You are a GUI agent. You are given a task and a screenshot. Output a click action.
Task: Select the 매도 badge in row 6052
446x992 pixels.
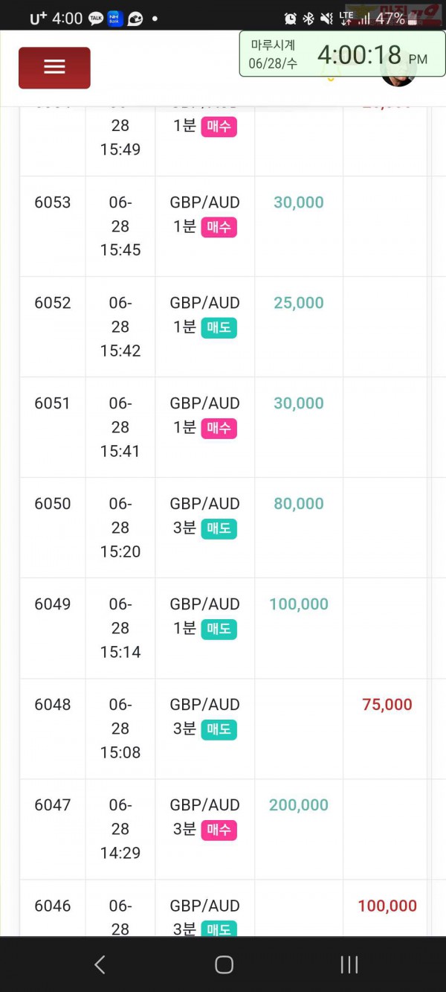[219, 327]
